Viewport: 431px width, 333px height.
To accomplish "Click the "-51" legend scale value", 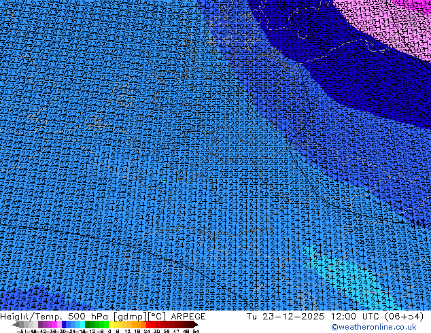I will (22, 331).
